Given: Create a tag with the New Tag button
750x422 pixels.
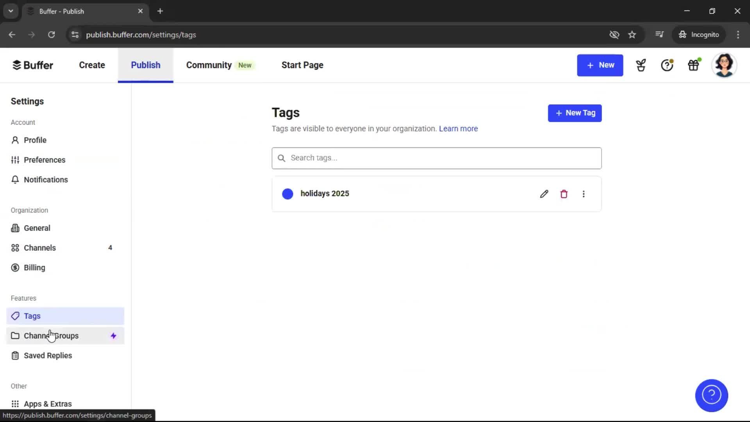Looking at the screenshot, I should click(x=575, y=113).
